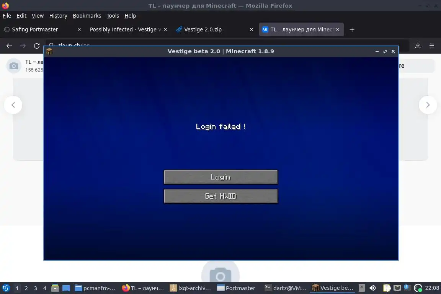Click the Get HWID button

[221, 196]
